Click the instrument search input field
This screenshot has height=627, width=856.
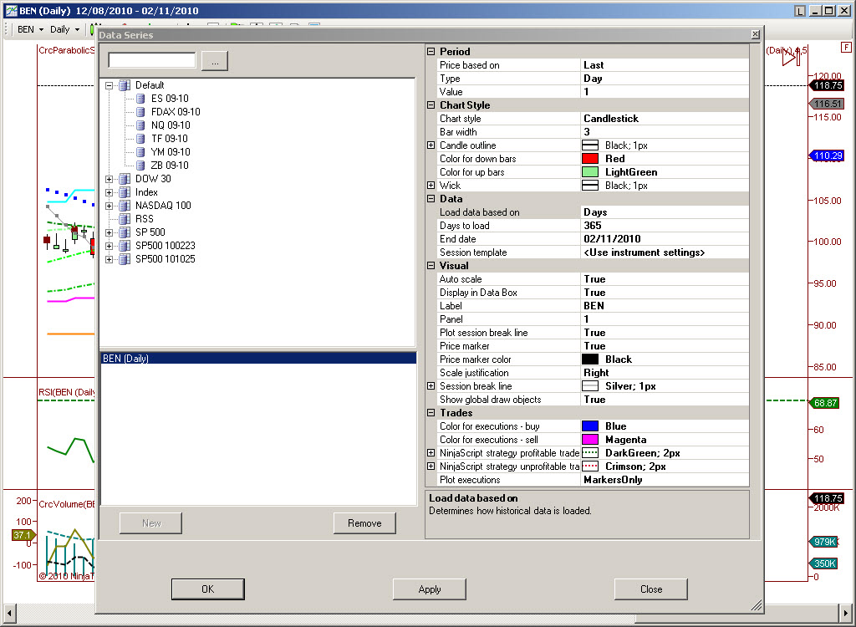pyautogui.click(x=152, y=60)
